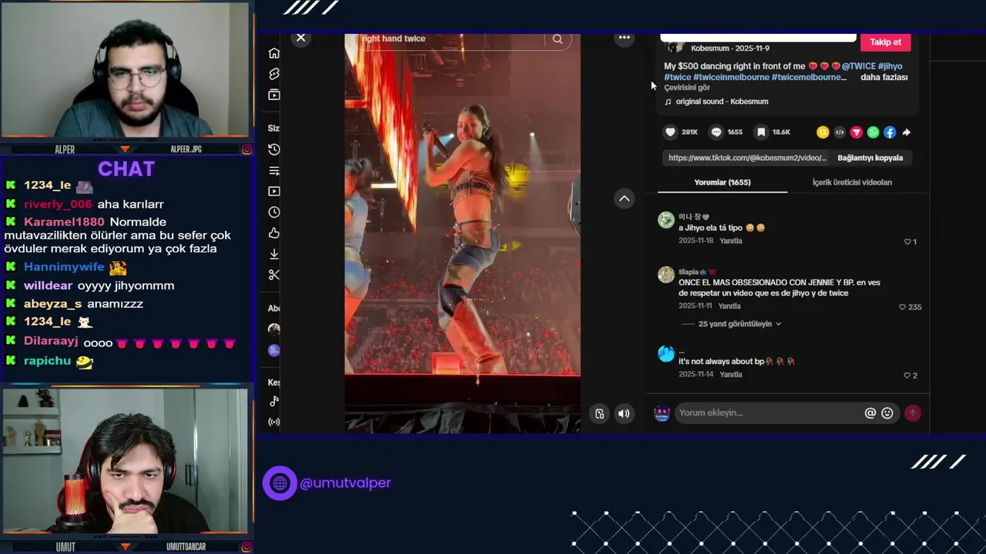Viewport: 986px width, 554px height.
Task: Open the #jihyo hashtag
Action: click(890, 66)
